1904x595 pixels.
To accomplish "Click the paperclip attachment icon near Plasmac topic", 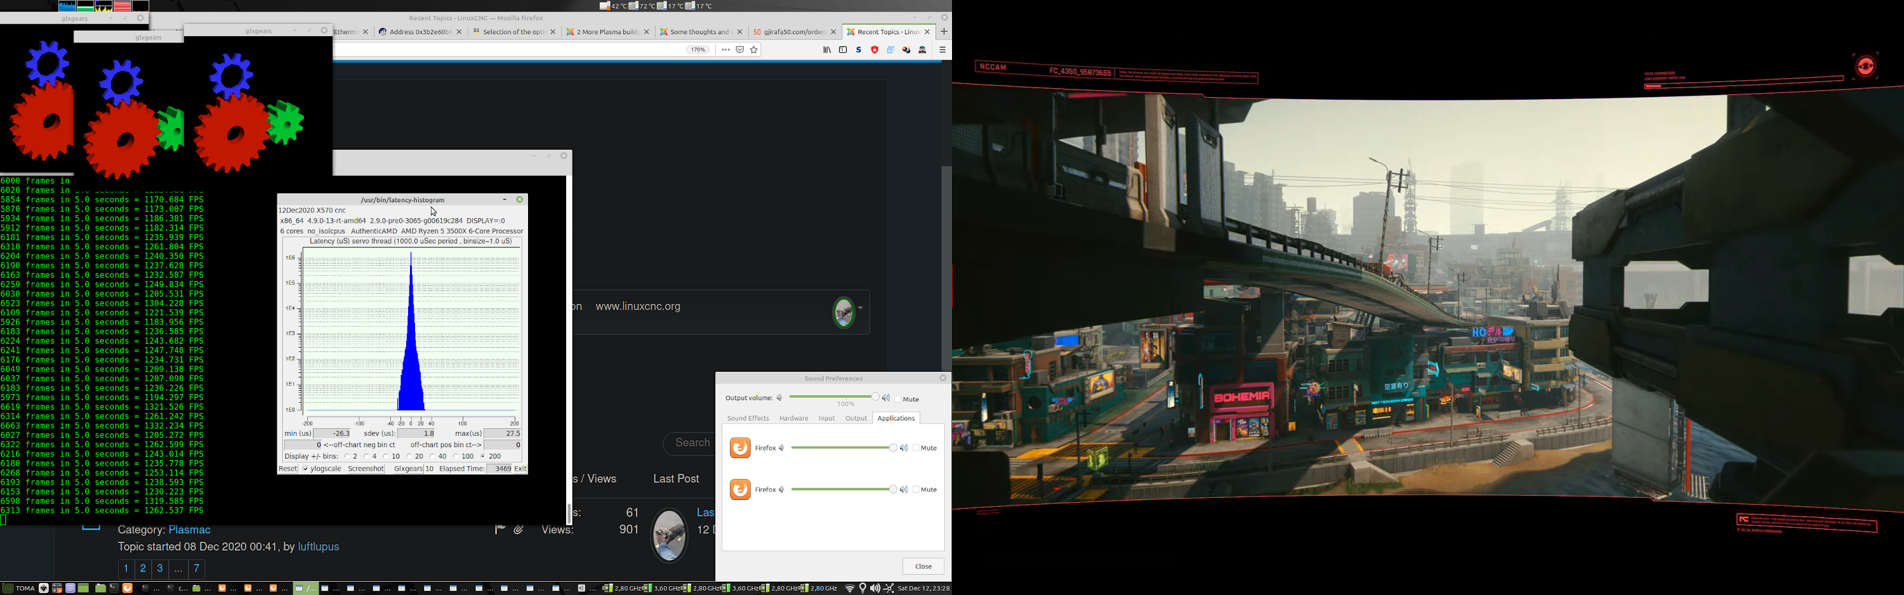I will point(519,529).
